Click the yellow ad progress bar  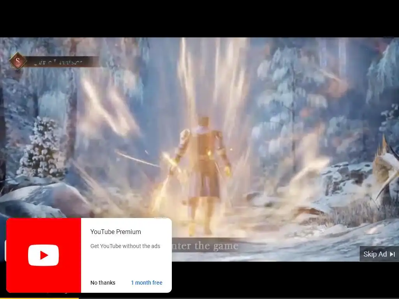[x=39, y=298]
